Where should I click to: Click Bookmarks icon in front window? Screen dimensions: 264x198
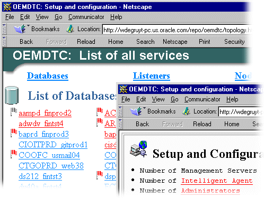(136, 111)
